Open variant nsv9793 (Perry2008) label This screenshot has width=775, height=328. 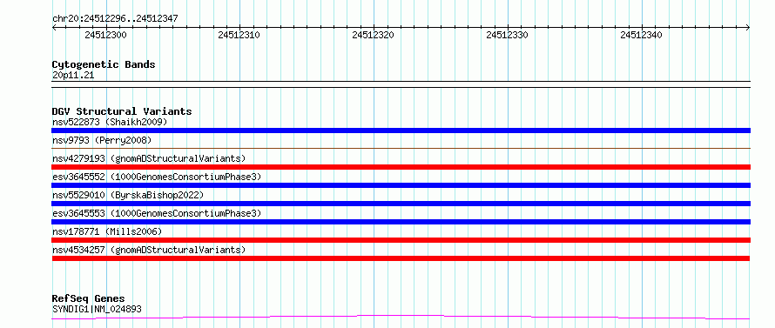101,140
